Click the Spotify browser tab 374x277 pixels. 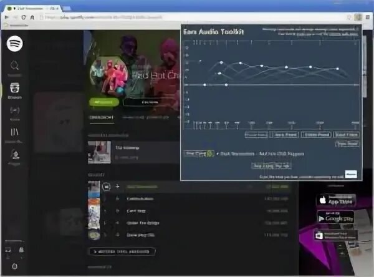click(34, 8)
